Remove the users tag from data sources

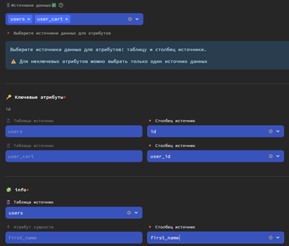29,19
